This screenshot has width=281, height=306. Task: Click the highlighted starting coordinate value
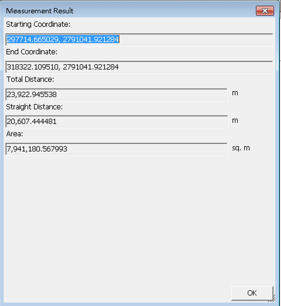(63, 39)
